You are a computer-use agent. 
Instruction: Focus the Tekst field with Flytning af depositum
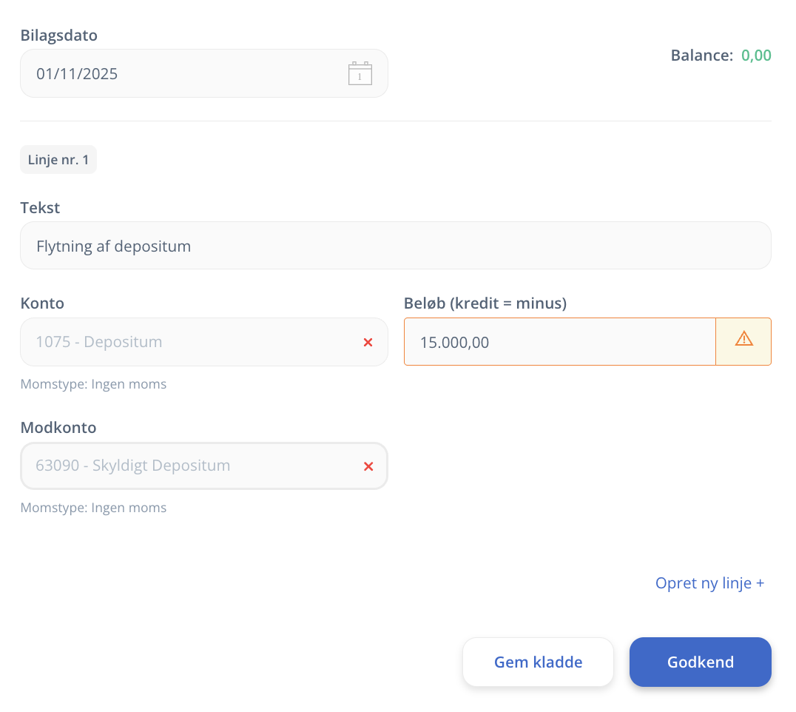[x=395, y=246]
